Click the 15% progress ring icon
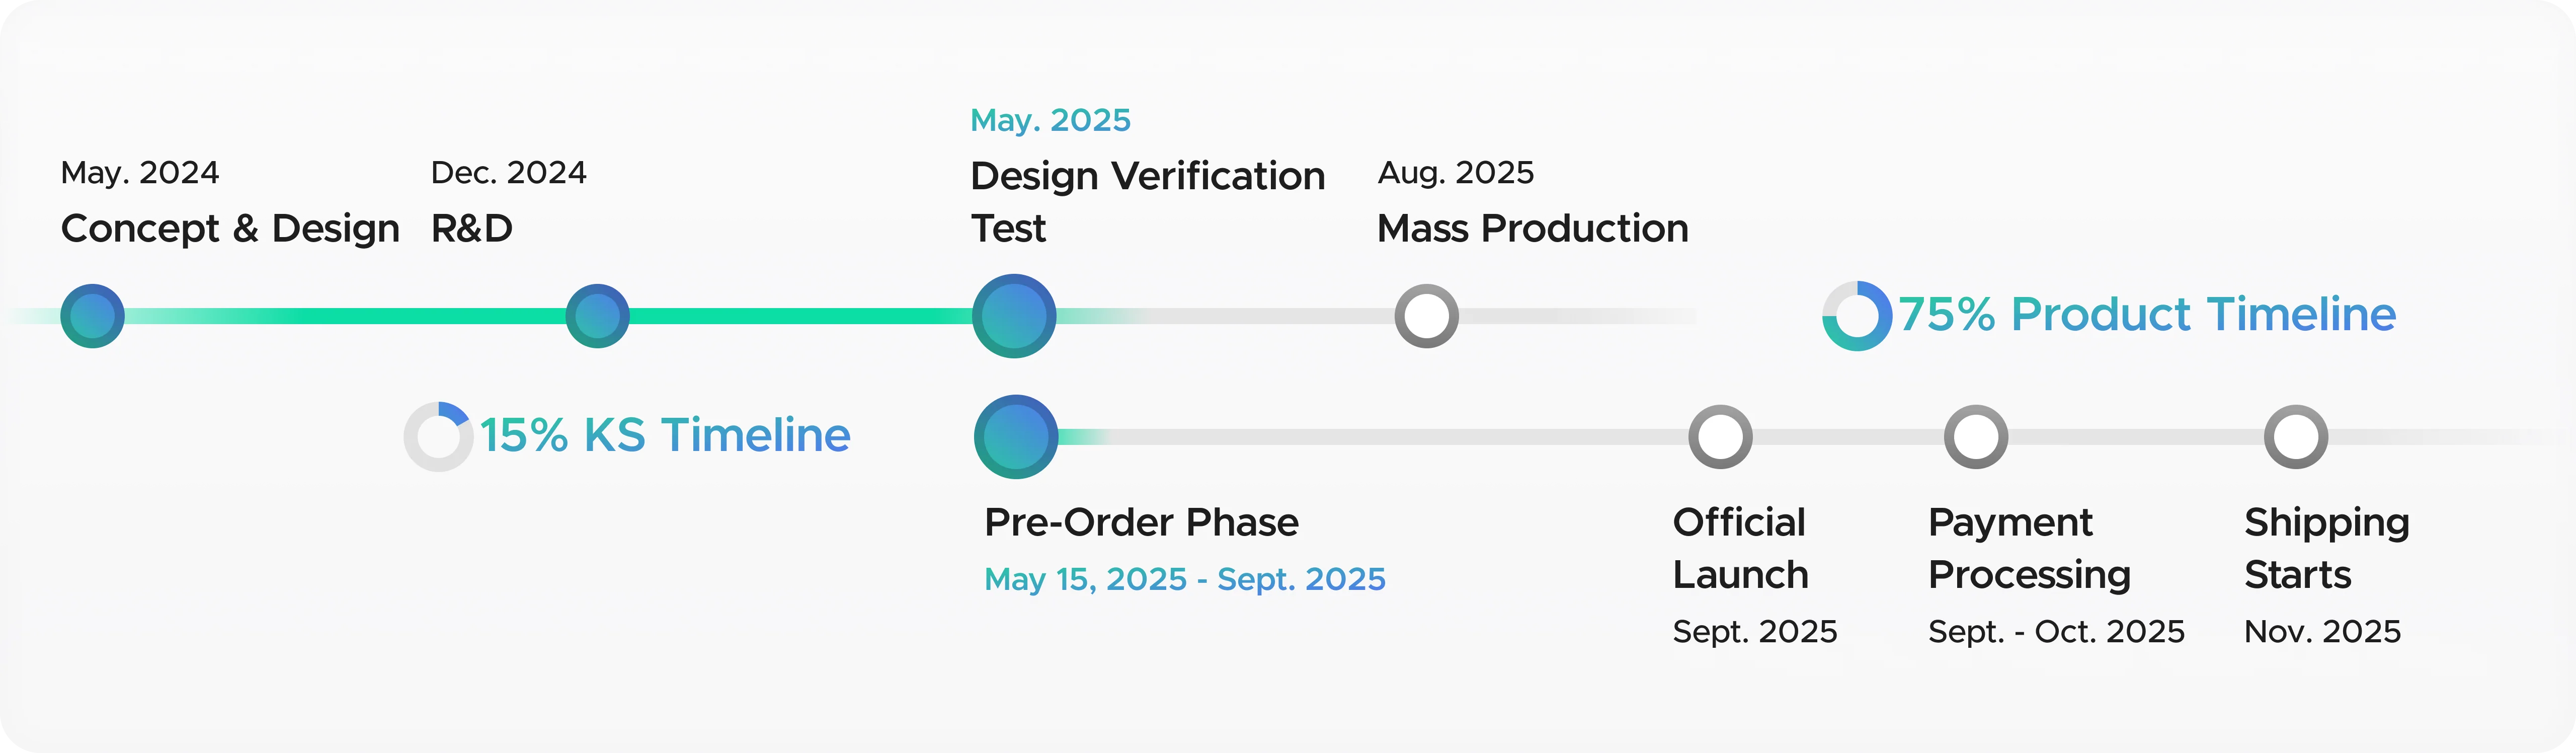2576x753 pixels. (x=438, y=437)
